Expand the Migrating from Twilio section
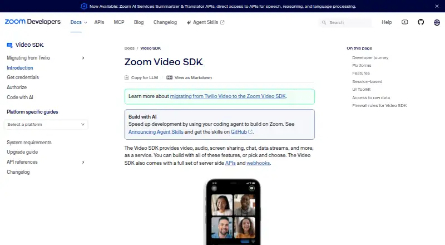 pos(83,58)
